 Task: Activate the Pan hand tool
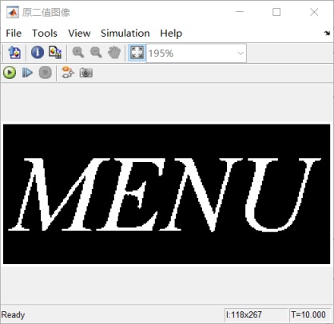pos(114,53)
